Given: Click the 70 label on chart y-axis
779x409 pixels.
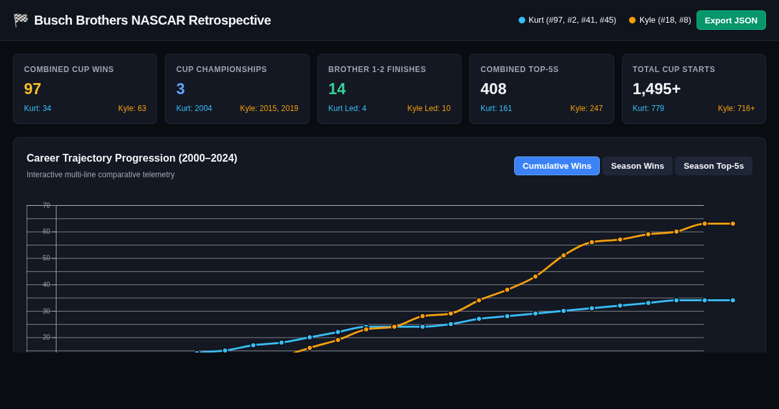Looking at the screenshot, I should (46, 205).
